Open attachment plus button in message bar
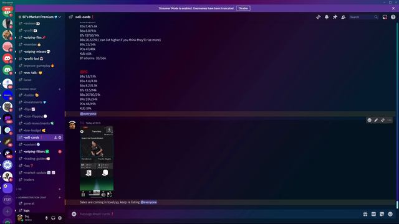399x224 pixels. (x=74, y=214)
